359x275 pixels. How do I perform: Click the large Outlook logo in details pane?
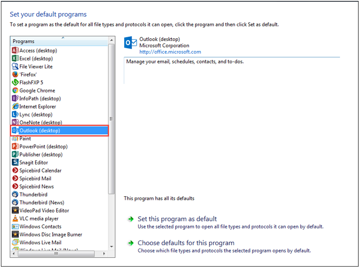tap(131, 42)
